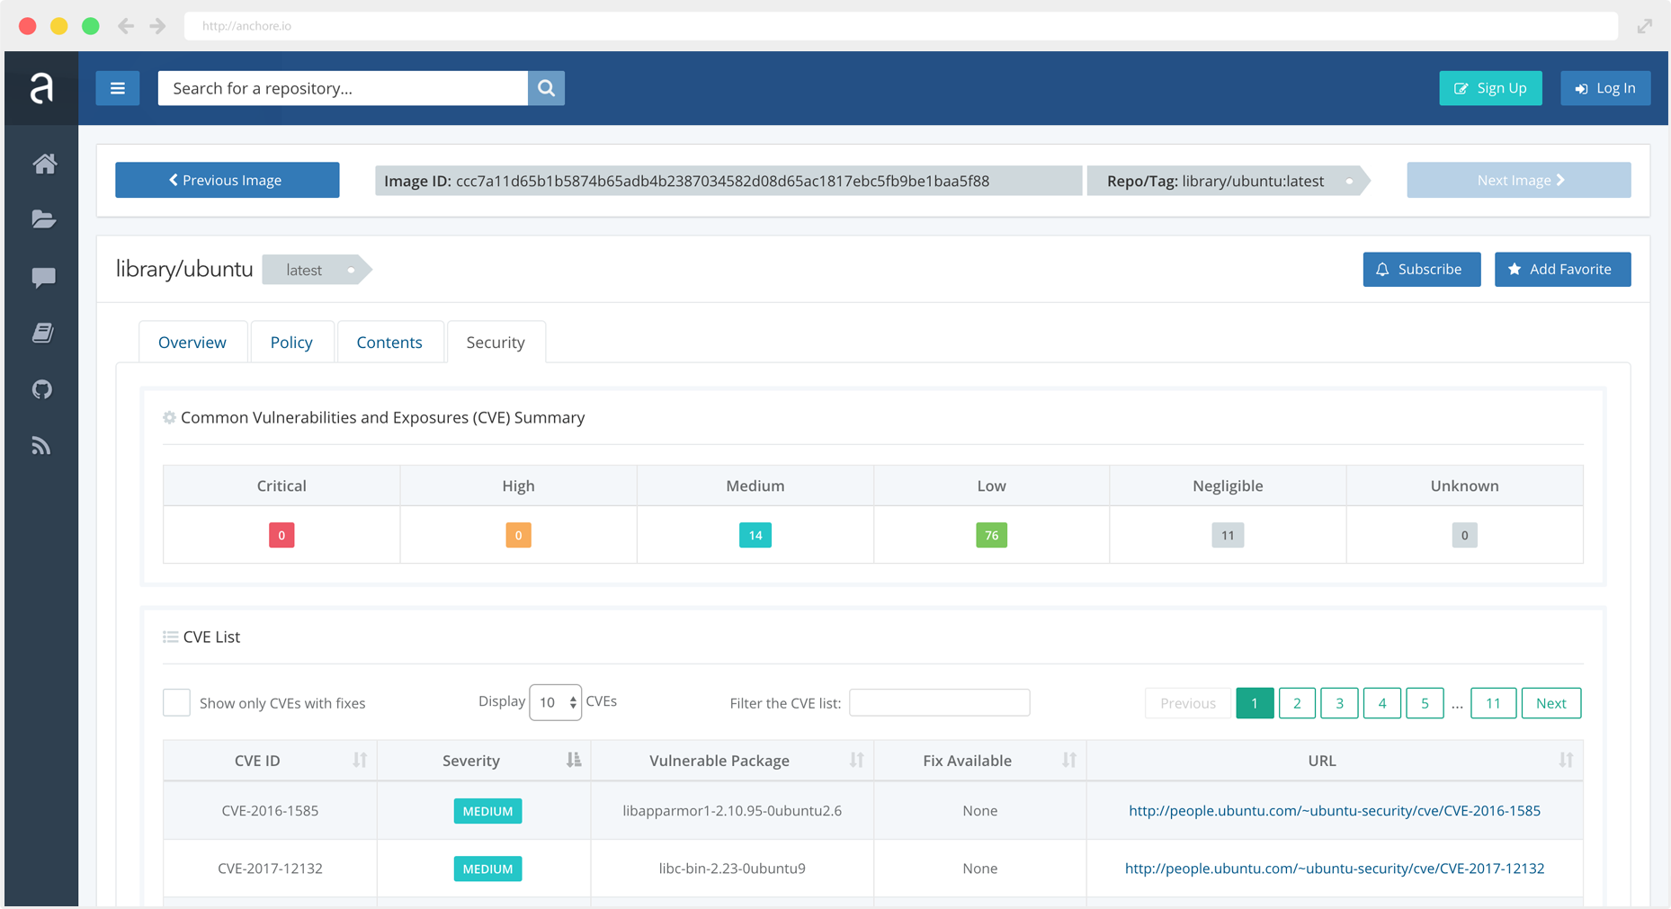
Task: Go to page 11 of CVE list
Action: coord(1493,703)
